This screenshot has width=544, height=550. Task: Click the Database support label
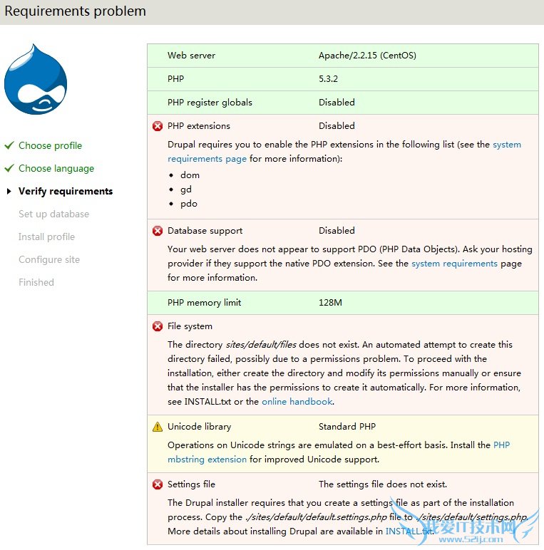(205, 231)
